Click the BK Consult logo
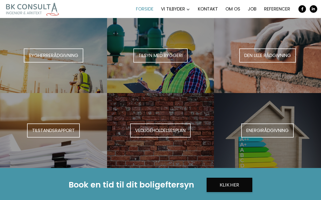The image size is (321, 200). point(32,9)
